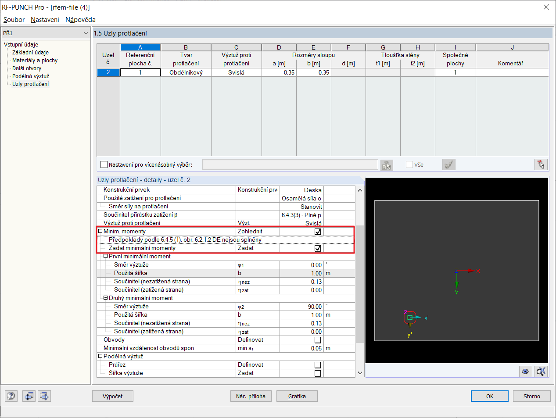Check the Průřez Definovat checkbox
The image size is (556, 418).
318,365
